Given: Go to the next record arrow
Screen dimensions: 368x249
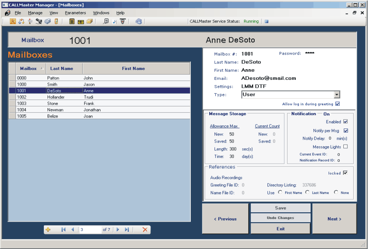Looking at the screenshot, I should click(x=118, y=230).
